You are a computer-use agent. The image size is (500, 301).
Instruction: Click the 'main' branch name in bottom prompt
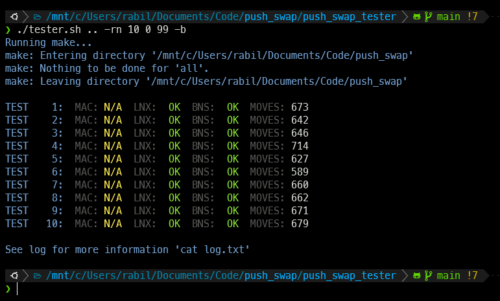pyautogui.click(x=448, y=276)
